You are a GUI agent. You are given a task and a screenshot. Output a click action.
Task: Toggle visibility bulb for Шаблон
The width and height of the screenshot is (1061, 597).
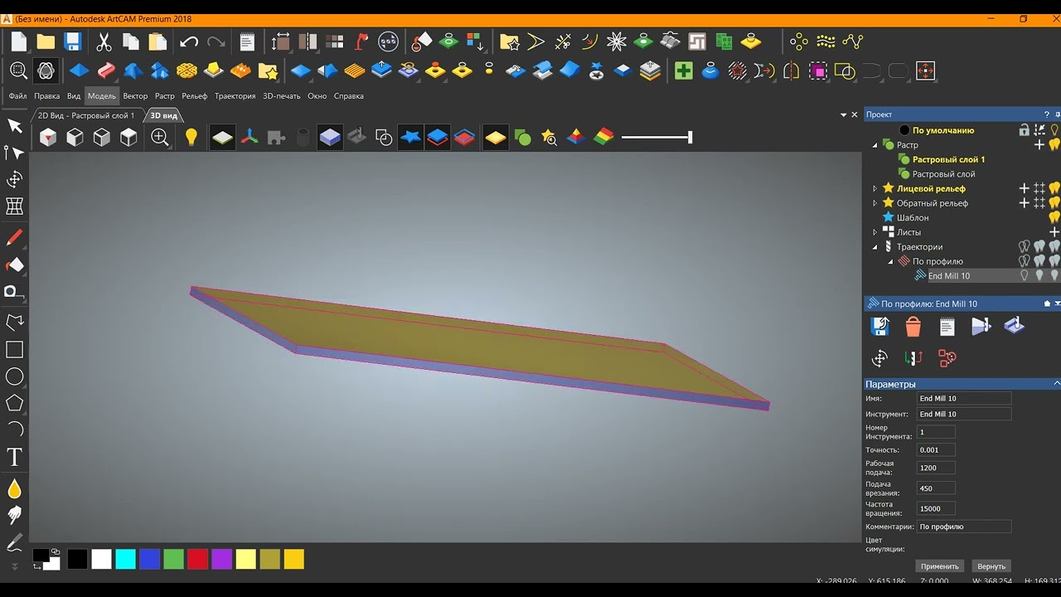click(1054, 218)
